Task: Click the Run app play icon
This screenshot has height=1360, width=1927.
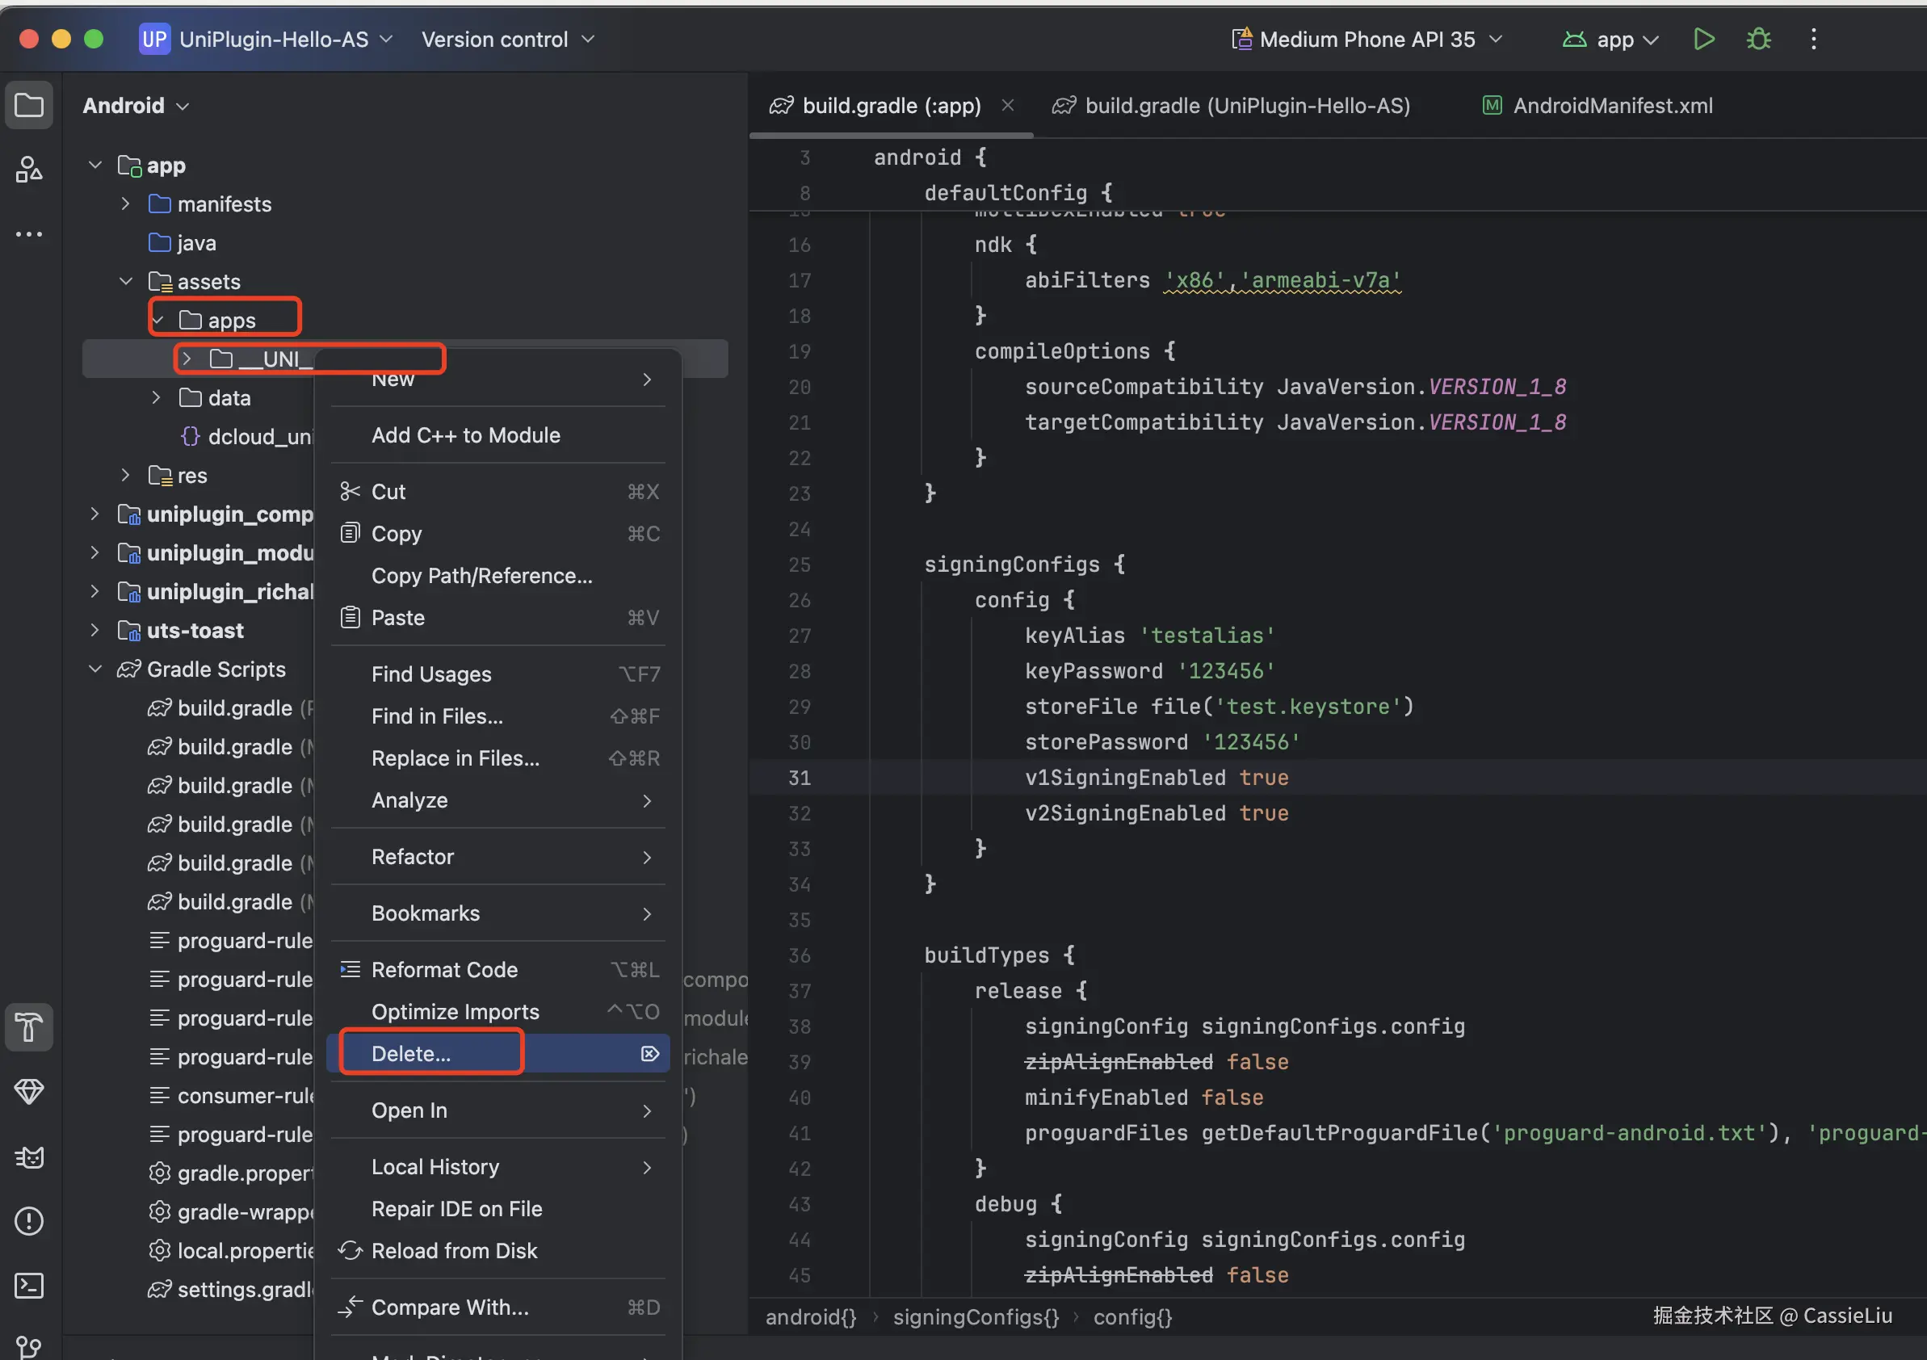Action: pyautogui.click(x=1704, y=40)
